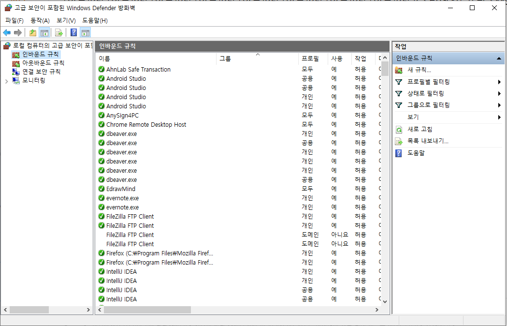The image size is (507, 326).
Task: Click the export list toolbar icon
Action: (58, 32)
